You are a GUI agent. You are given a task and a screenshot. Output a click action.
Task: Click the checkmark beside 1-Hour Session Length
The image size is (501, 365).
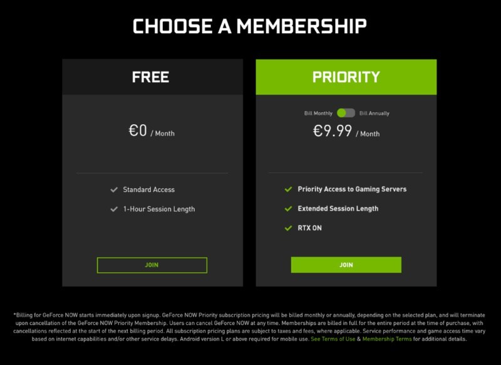coord(114,209)
